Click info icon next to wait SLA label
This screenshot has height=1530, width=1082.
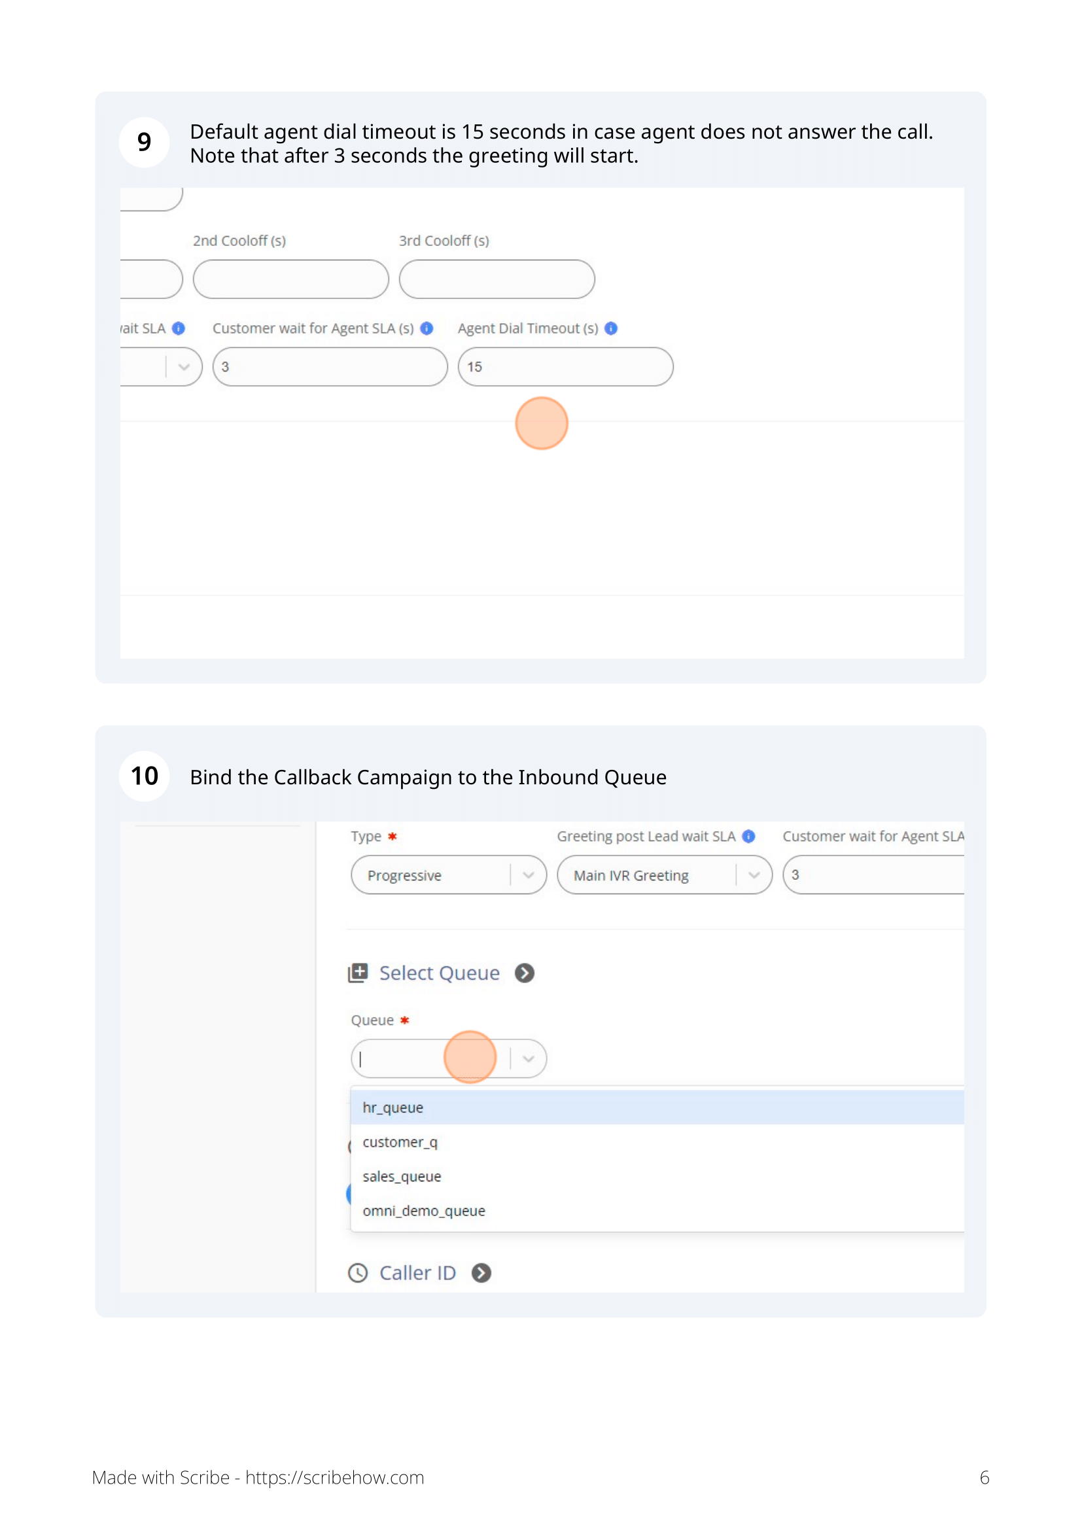(x=179, y=328)
